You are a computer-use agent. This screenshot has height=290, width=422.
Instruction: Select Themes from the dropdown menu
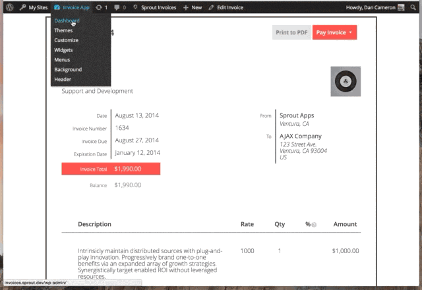[63, 30]
